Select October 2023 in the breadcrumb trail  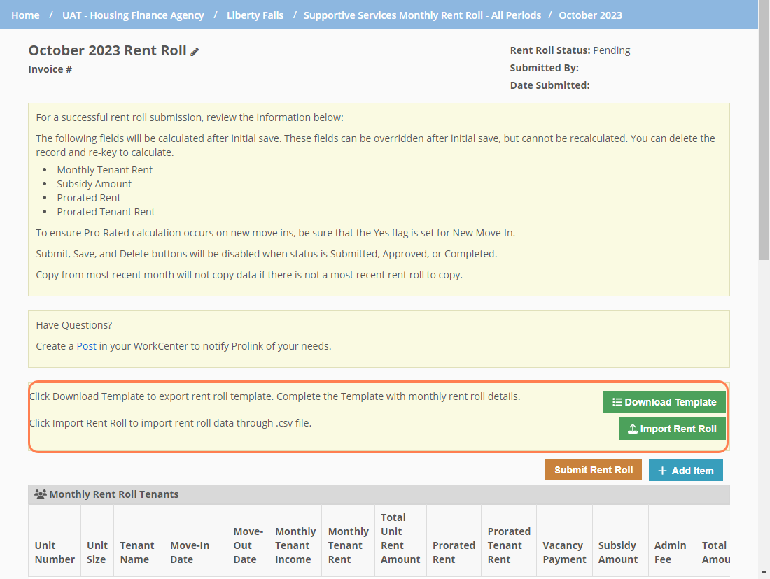coord(590,15)
